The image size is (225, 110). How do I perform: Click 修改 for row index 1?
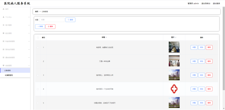(202, 47)
